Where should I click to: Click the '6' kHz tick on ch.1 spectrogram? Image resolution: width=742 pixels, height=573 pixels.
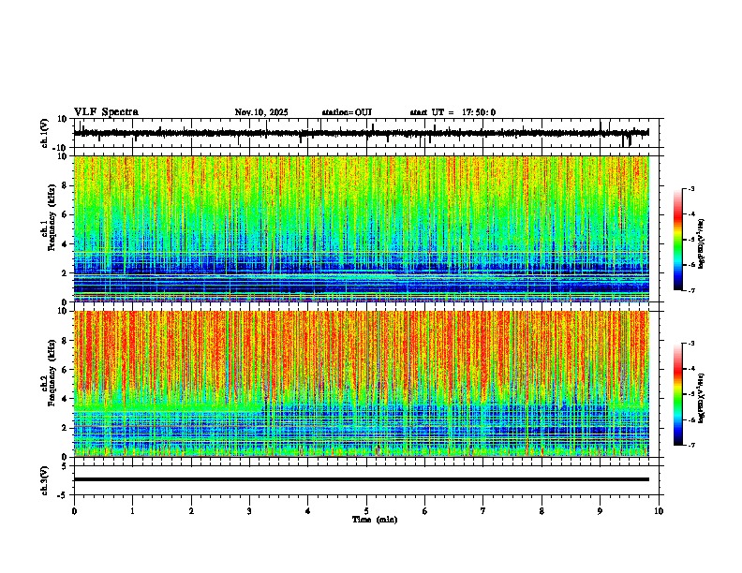[65, 214]
